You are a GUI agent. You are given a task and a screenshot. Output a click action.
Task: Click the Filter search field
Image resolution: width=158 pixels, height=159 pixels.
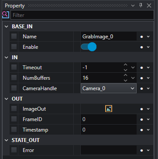82,15
